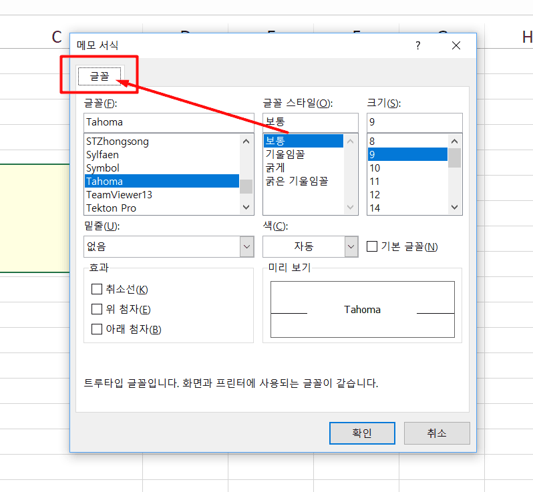Click the font list scrollbar thumb
Image resolution: width=533 pixels, height=492 pixels.
[246, 186]
